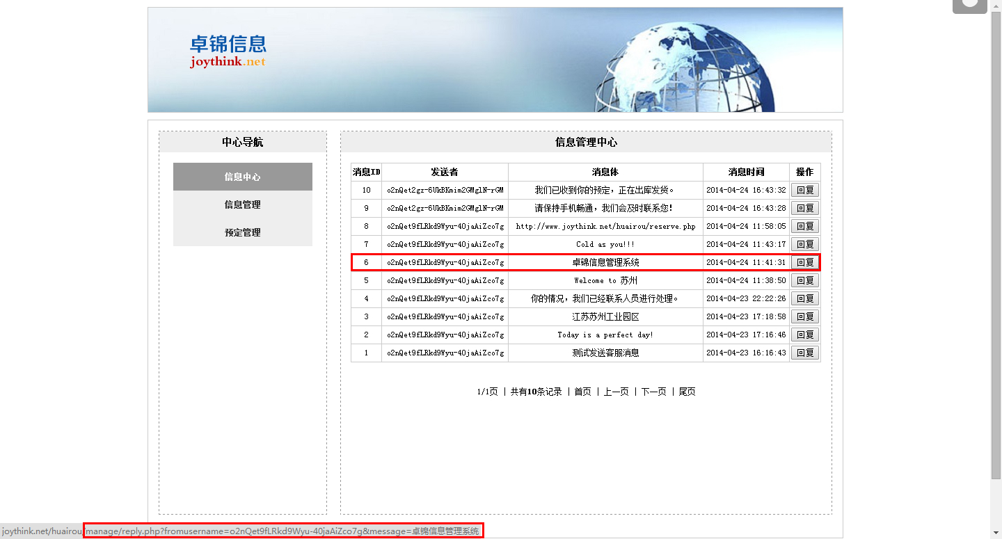Click 回复 for message ID 8
This screenshot has height=539, width=1002.
(805, 226)
